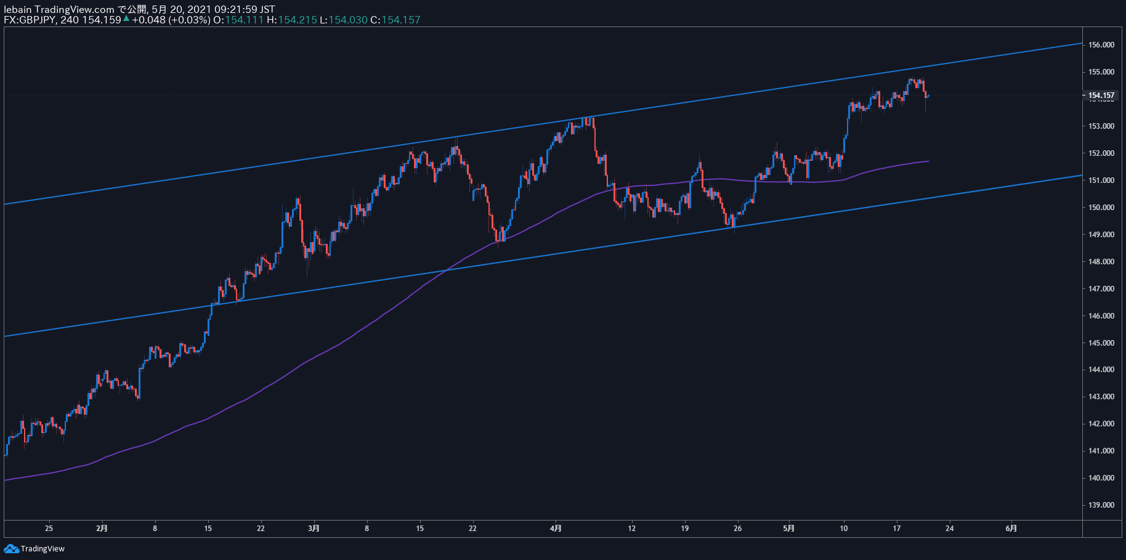
Task: Click the 24 date label on time axis
Action: pyautogui.click(x=950, y=528)
